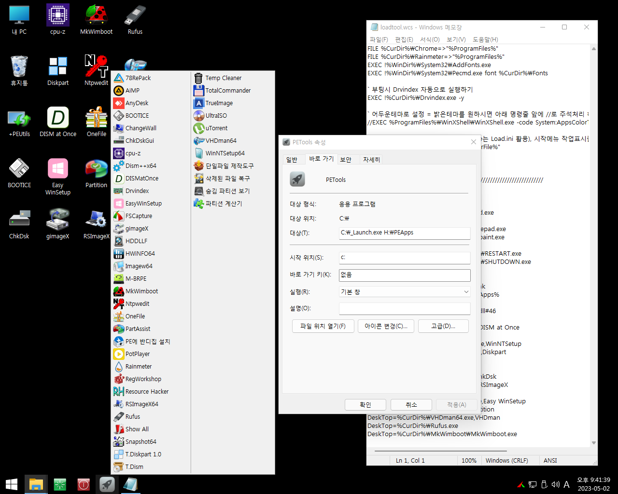Launch HWiNFO64 from the PETools menu

point(151,253)
